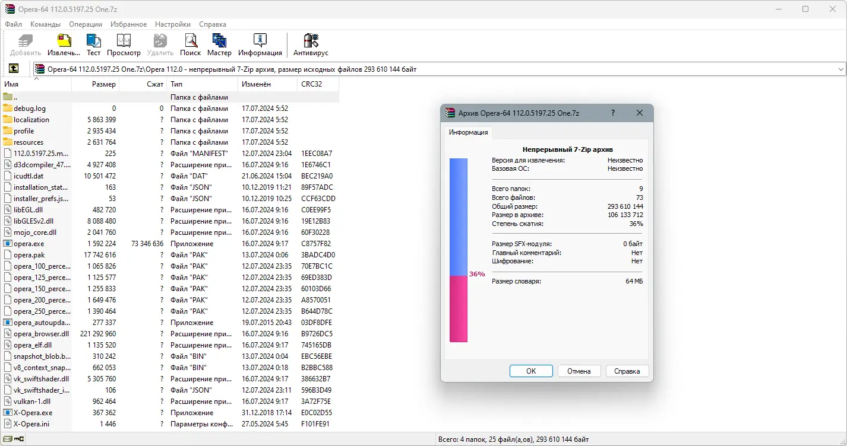The width and height of the screenshot is (847, 446).
Task: Open Справка from the info dialog
Action: pyautogui.click(x=627, y=371)
